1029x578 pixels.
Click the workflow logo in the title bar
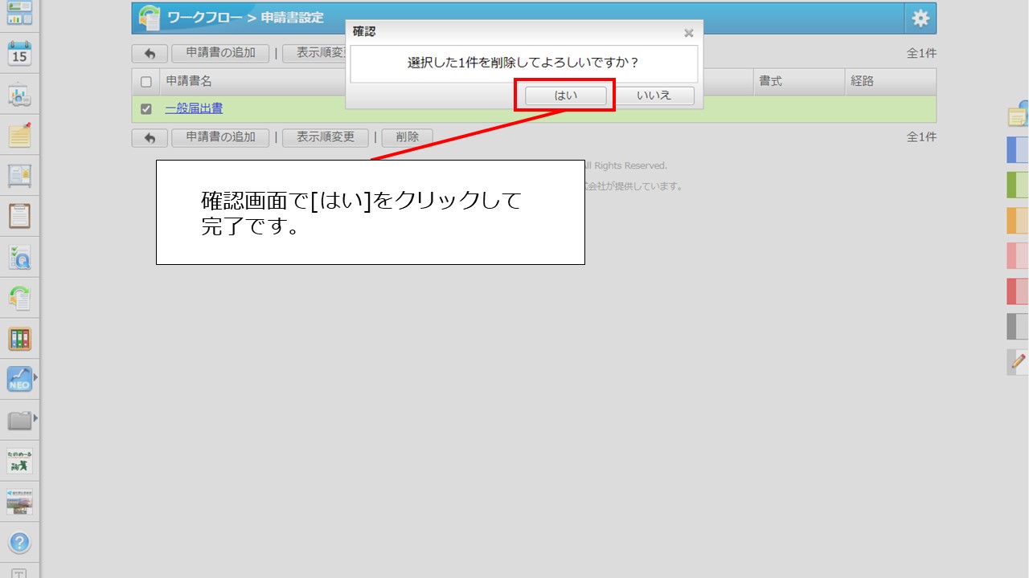tap(150, 18)
